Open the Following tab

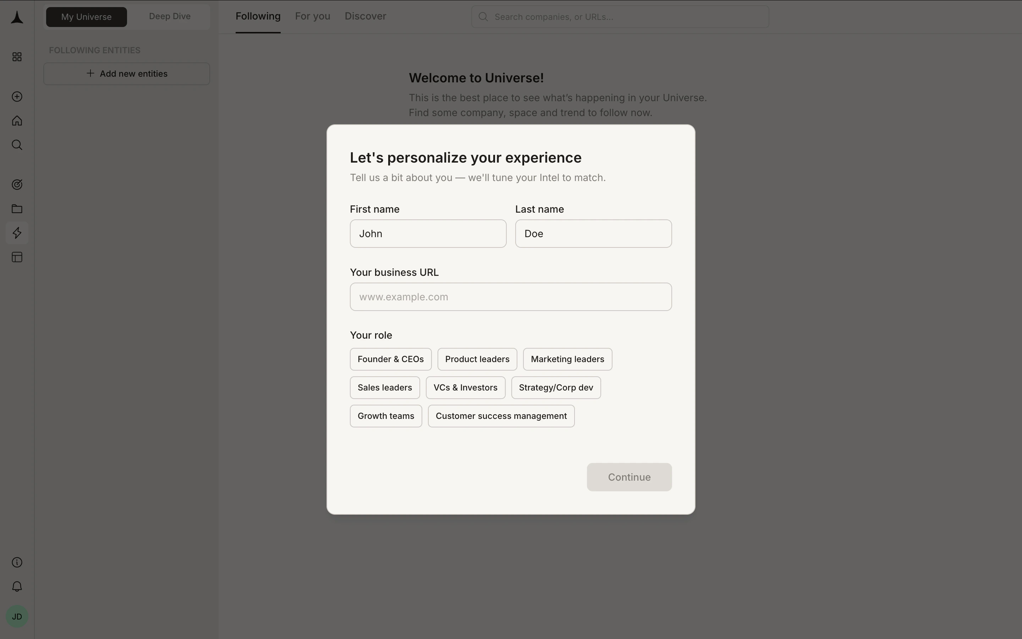click(258, 16)
